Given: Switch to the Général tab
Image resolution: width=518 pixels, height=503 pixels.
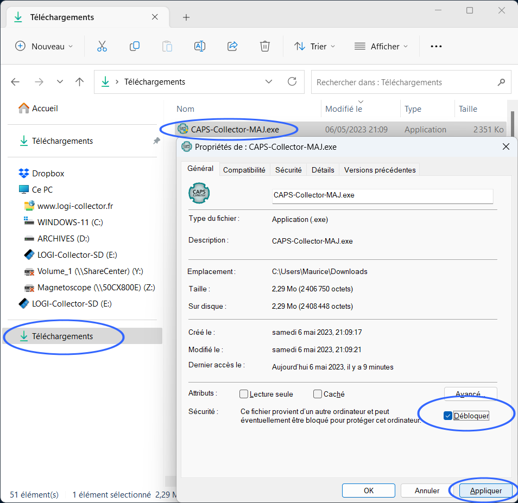Looking at the screenshot, I should (x=200, y=169).
